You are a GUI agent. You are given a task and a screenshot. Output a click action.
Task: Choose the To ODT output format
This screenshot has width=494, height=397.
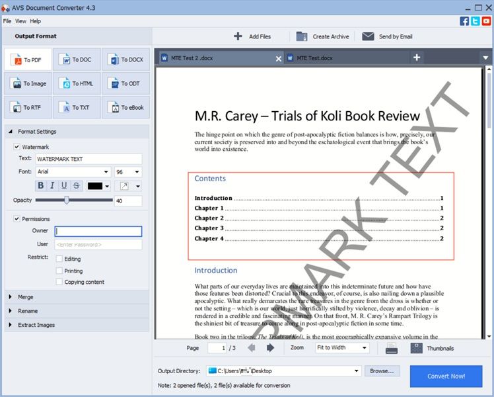[x=125, y=83]
